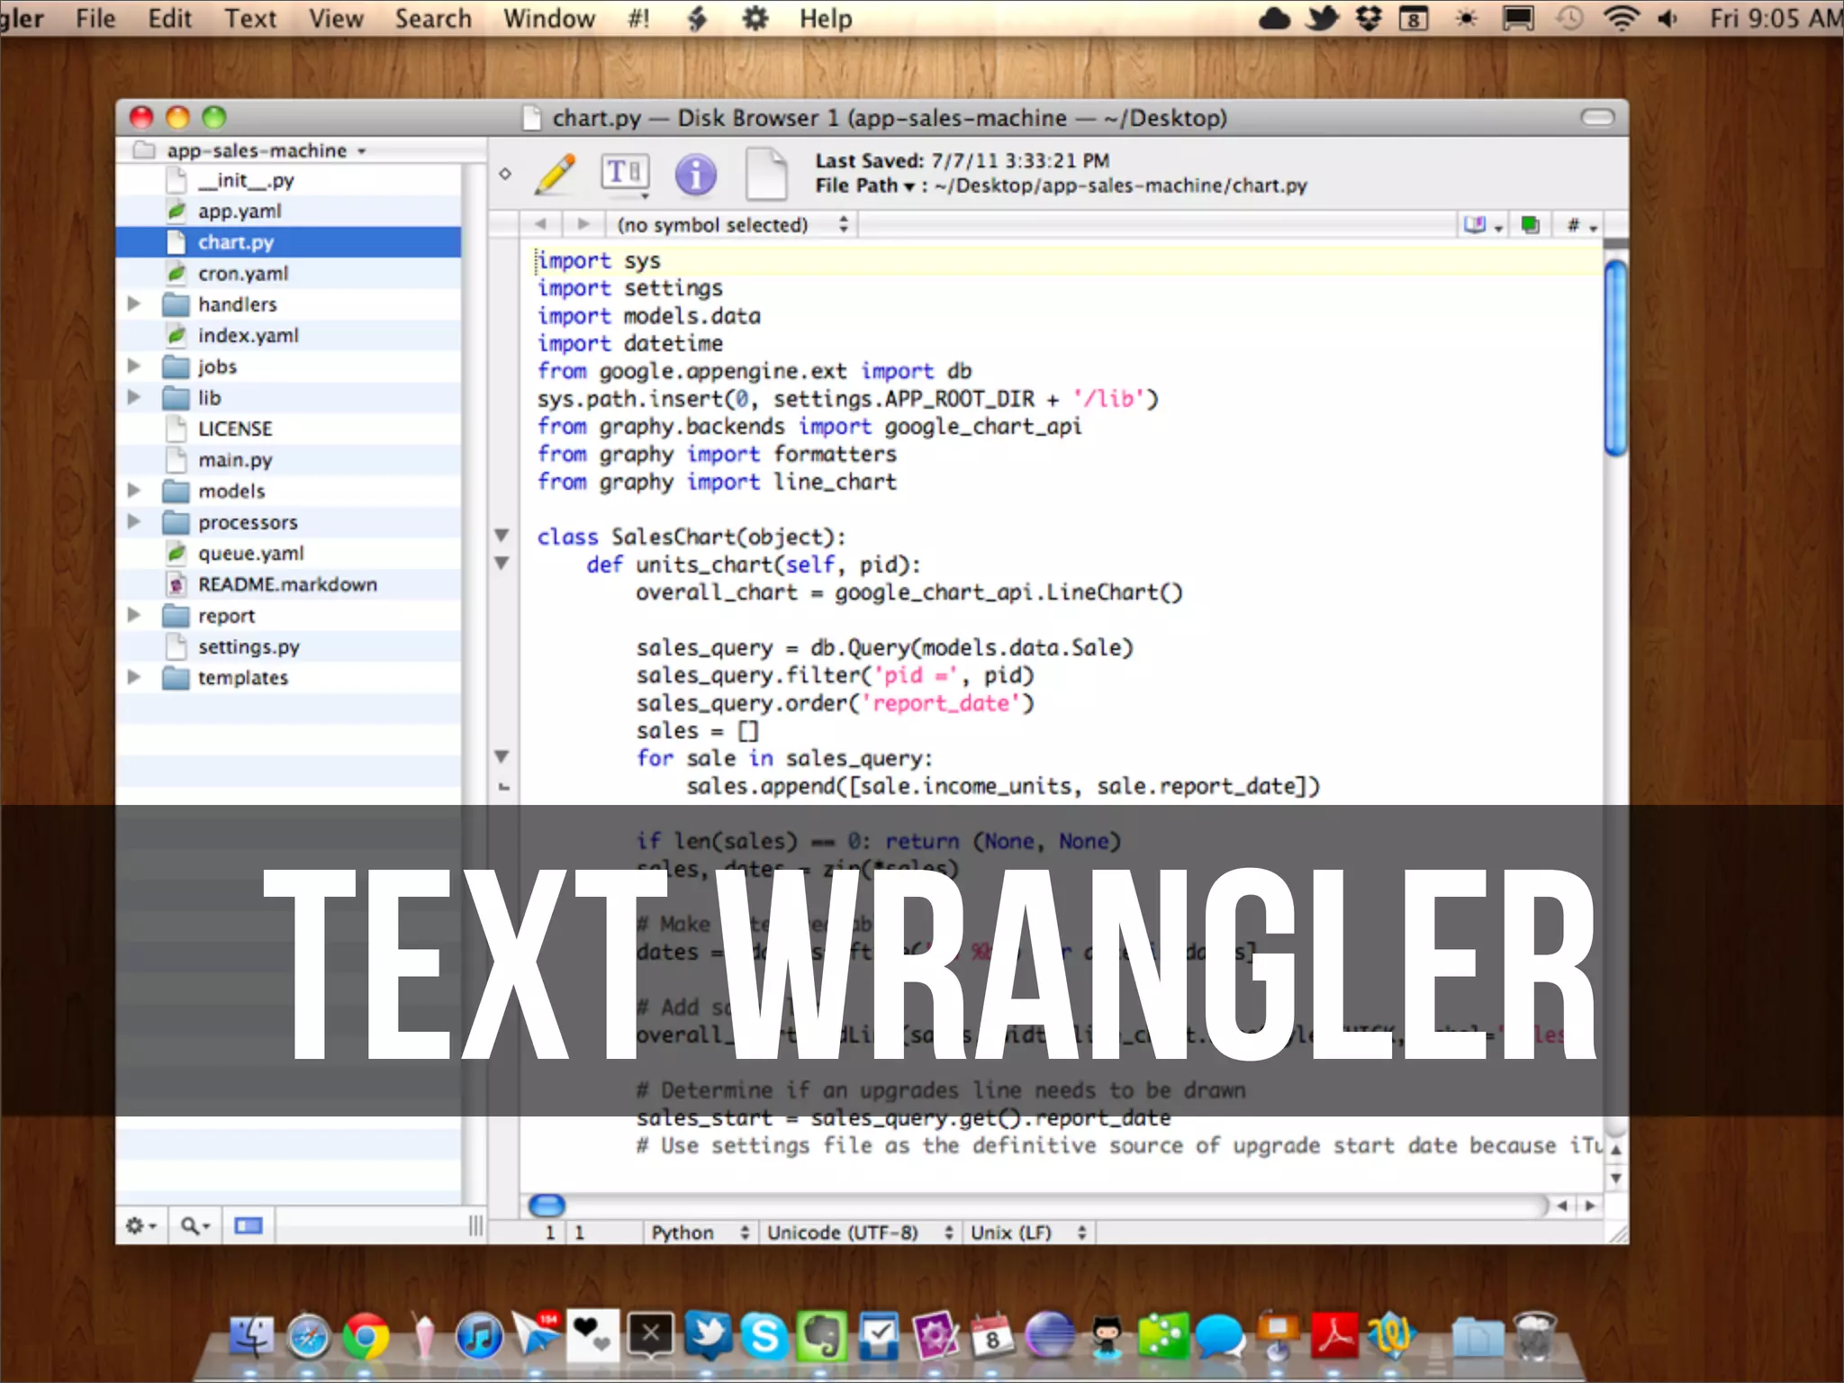
Task: Click the small diamond toolbar toggle
Action: click(x=505, y=174)
